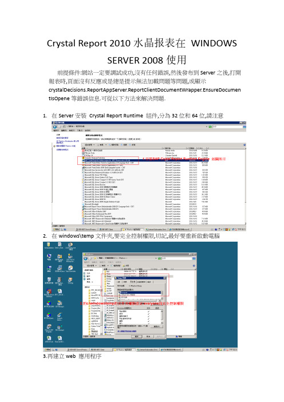Screen dimensions: 284x402
Task: Toggle the Modify Allow permission checkbox
Action: (149, 314)
